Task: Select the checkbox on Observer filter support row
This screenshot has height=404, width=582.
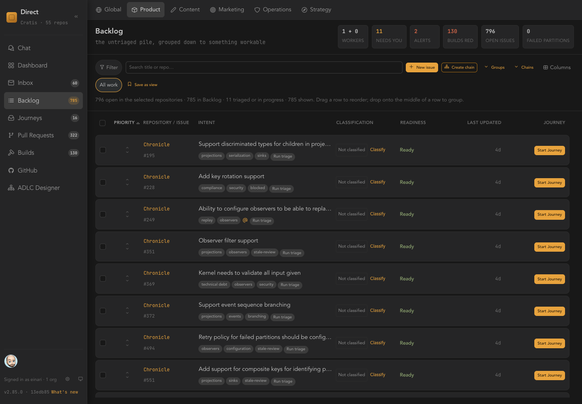Action: click(x=103, y=246)
